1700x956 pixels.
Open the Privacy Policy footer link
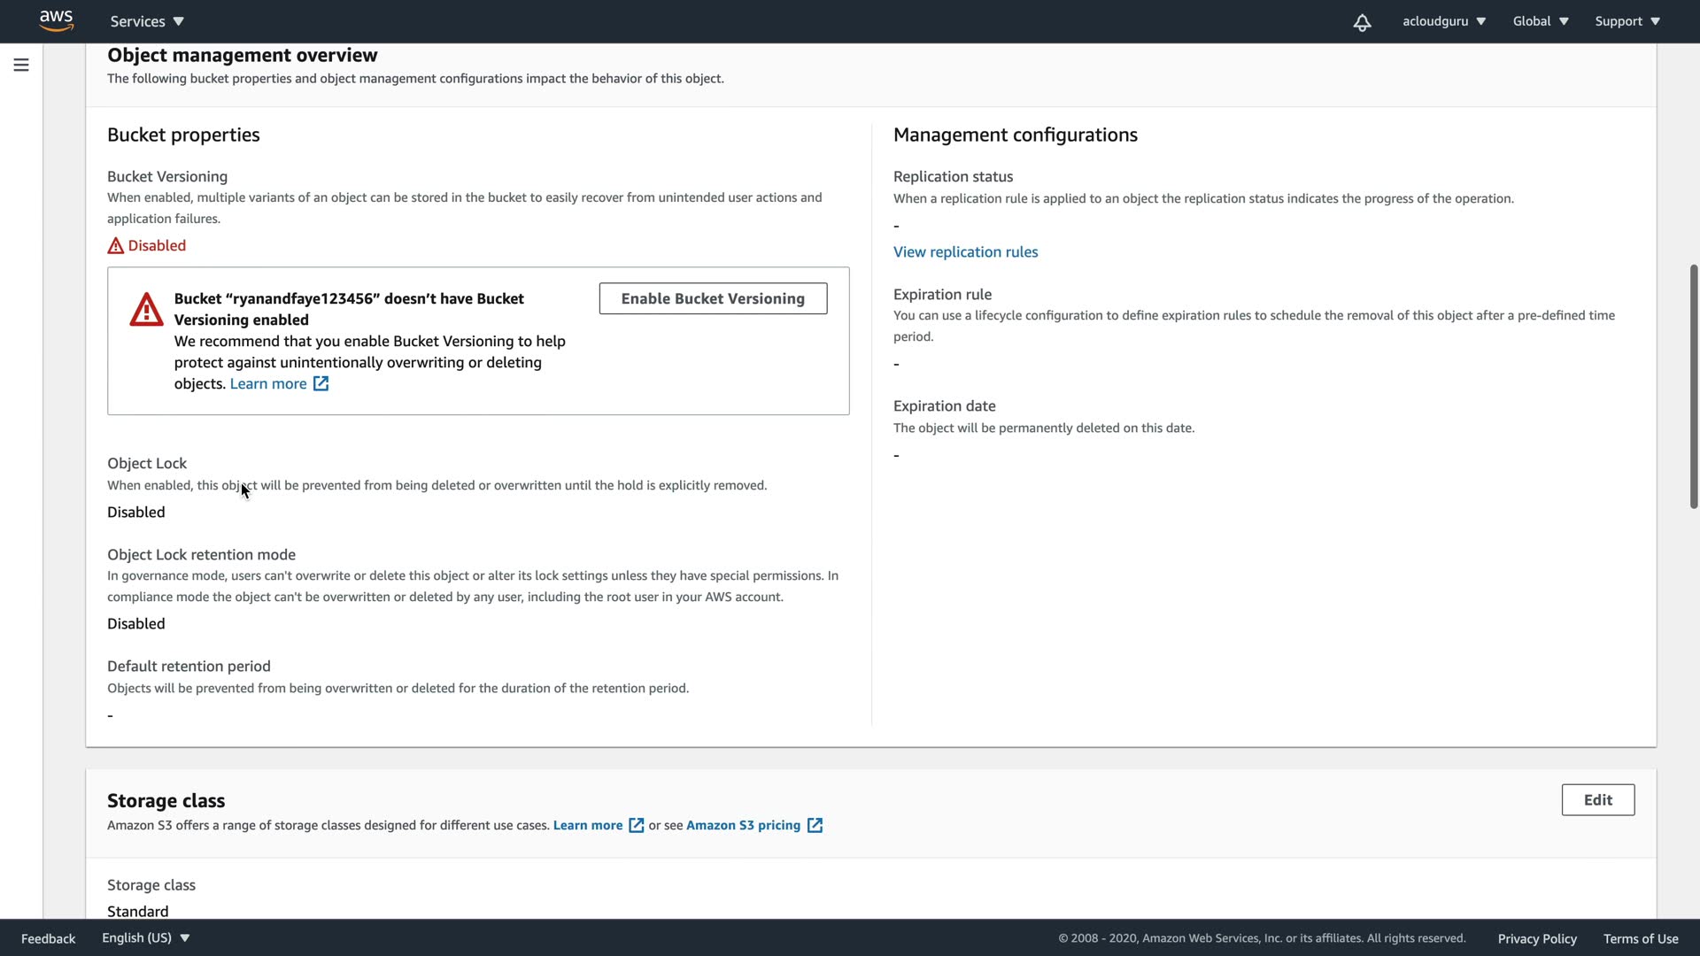tap(1537, 938)
